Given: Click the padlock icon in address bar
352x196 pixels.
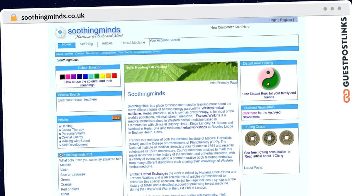Looking at the screenshot, I should [14, 17].
